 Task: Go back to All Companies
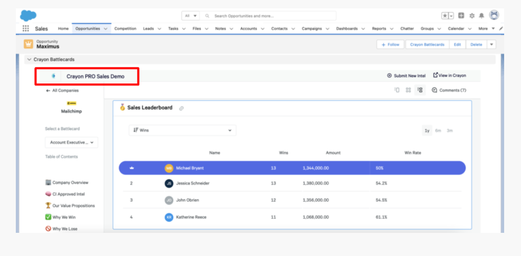pyautogui.click(x=63, y=90)
